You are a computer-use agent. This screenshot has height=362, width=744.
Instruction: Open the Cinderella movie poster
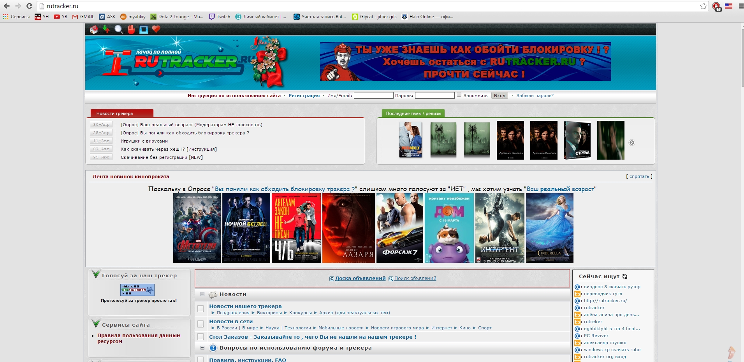click(x=550, y=228)
